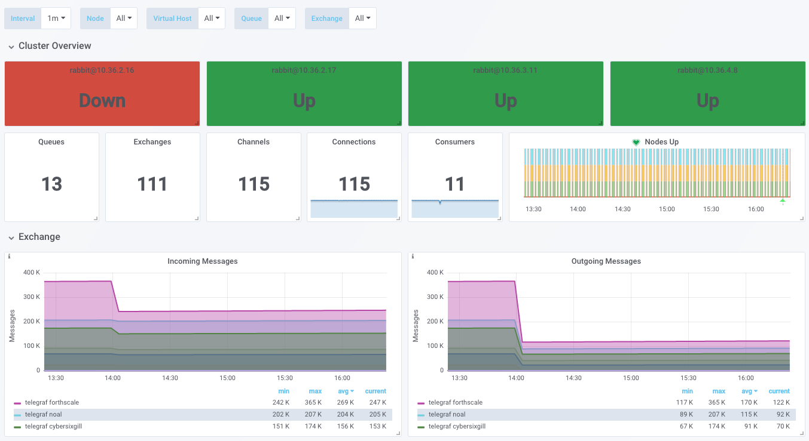Click the Up status of rabbit@10.36.3.11
The height and width of the screenshot is (441, 809).
506,101
